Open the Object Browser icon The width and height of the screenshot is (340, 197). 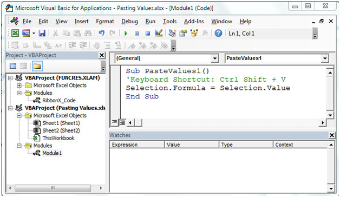click(x=194, y=33)
